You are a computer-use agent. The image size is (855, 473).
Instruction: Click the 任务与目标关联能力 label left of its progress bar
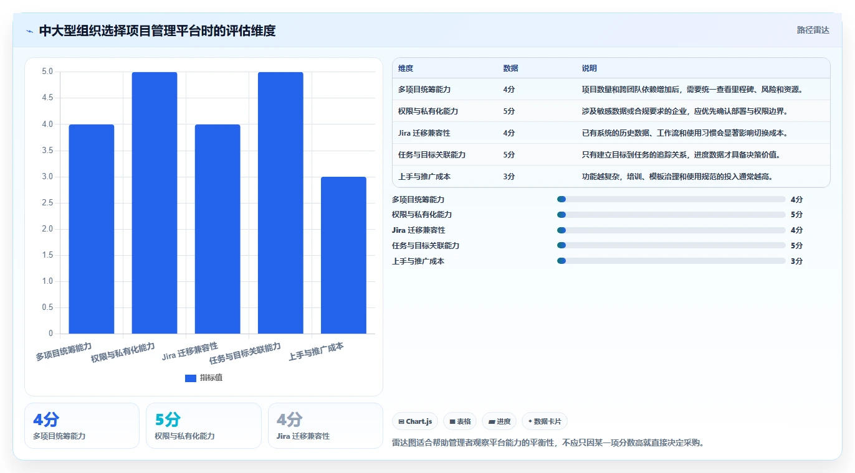(426, 246)
